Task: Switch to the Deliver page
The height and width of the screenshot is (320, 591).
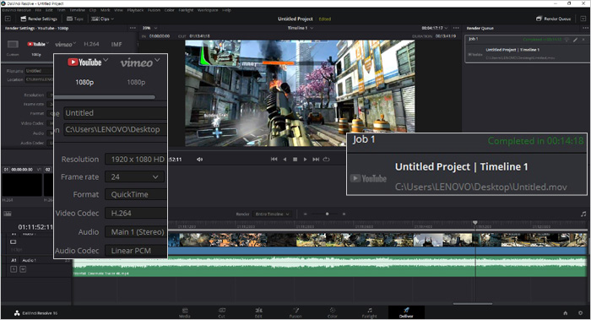Action: (x=406, y=313)
